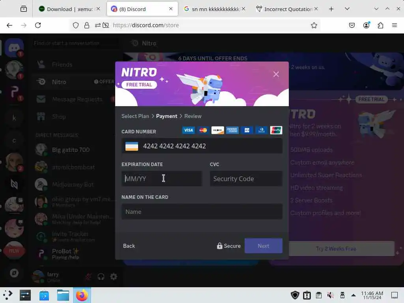This screenshot has width=404, height=303.
Task: Click the Name on the card field
Action: click(x=202, y=211)
